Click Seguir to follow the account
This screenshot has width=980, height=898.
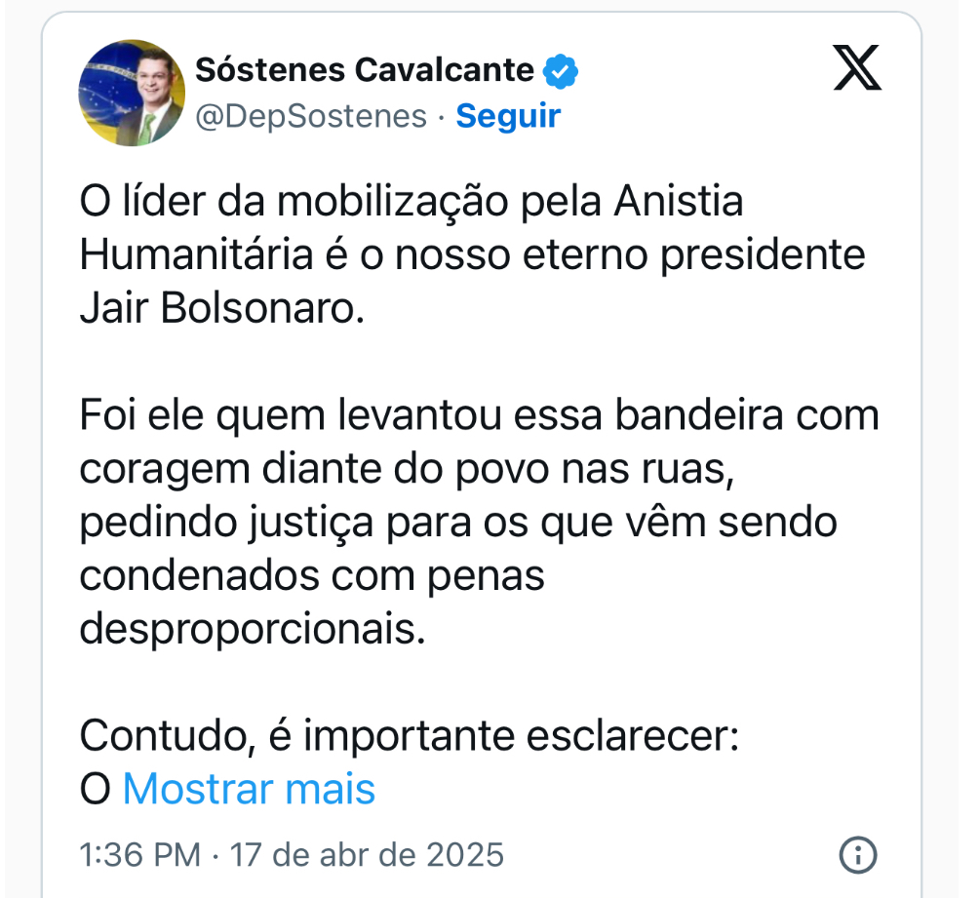tap(508, 116)
